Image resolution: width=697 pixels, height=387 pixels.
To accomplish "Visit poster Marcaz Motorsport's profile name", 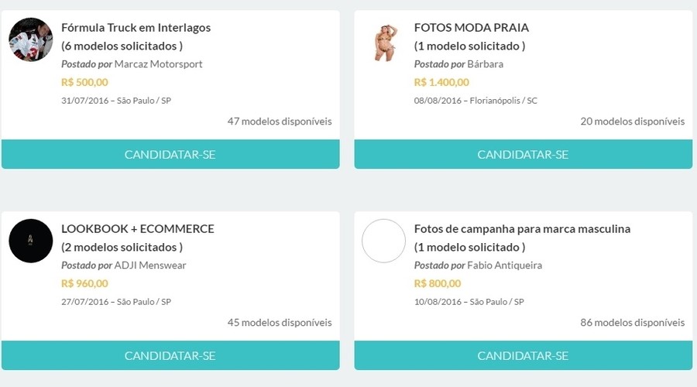I will [158, 64].
